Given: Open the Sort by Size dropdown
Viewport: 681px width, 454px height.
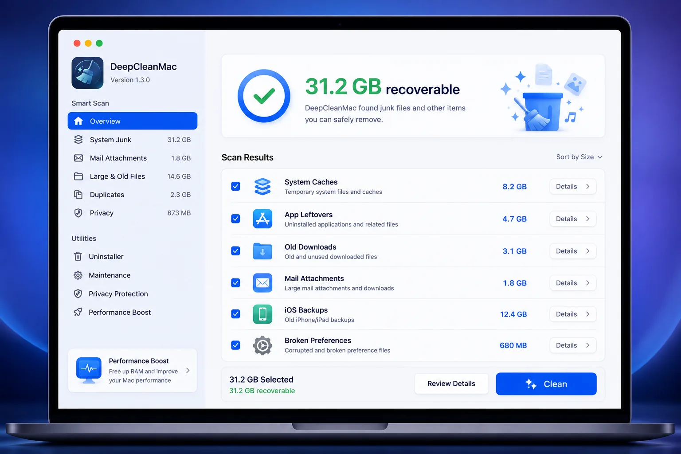Looking at the screenshot, I should click(579, 157).
